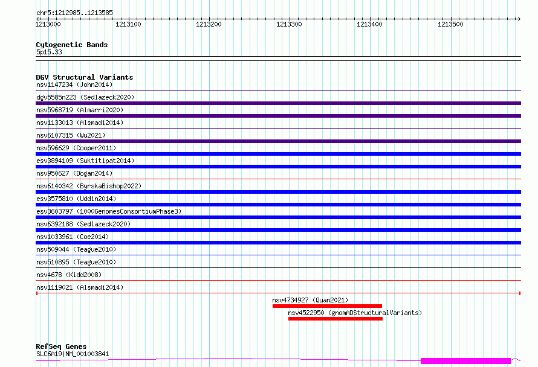Click the DGV Structural Variants track title
This screenshot has width=538, height=367.
coord(85,77)
